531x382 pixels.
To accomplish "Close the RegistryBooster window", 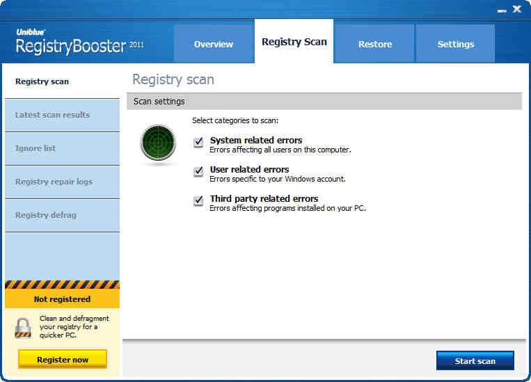I will click(x=517, y=9).
